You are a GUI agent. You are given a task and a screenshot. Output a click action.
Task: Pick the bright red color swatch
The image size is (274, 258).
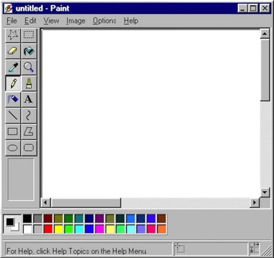(48, 229)
